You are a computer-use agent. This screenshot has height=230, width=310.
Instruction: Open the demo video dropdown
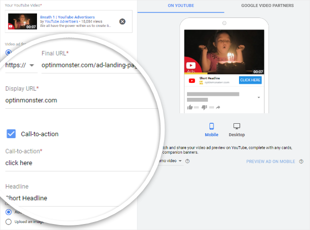pos(170,161)
